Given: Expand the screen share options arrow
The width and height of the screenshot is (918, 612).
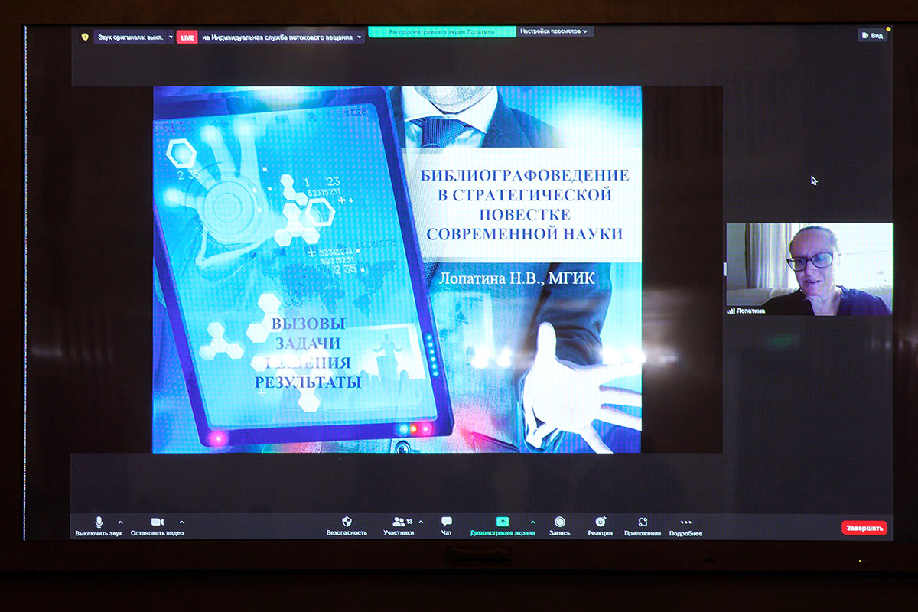Looking at the screenshot, I should 532,522.
